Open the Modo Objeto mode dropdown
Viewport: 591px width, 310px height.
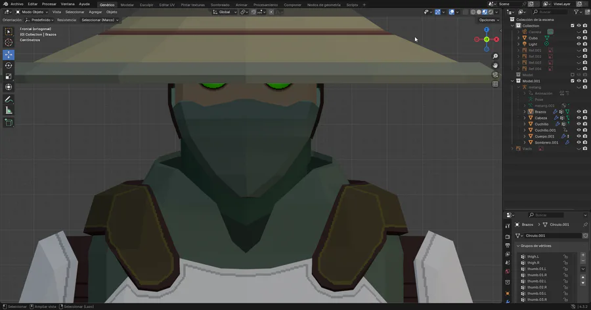32,12
